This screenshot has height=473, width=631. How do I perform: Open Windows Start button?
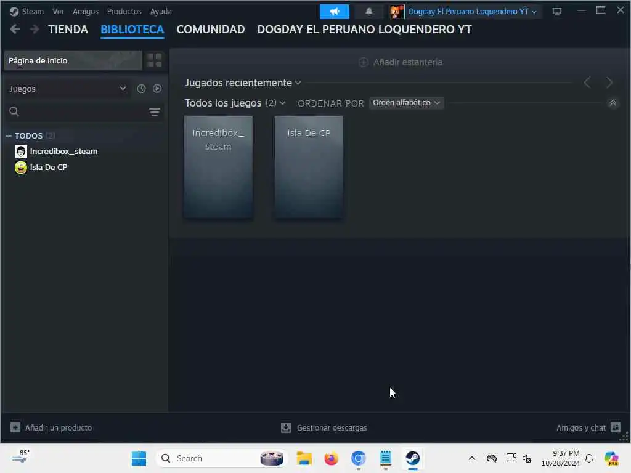[139, 458]
